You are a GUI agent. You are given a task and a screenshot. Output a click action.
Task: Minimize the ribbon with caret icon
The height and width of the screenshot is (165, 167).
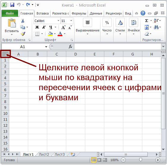136,13
